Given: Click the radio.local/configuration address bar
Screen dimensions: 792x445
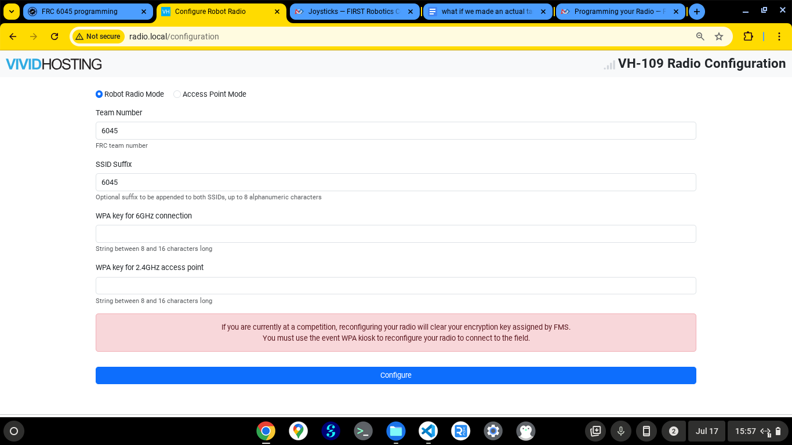Looking at the screenshot, I should (400, 37).
